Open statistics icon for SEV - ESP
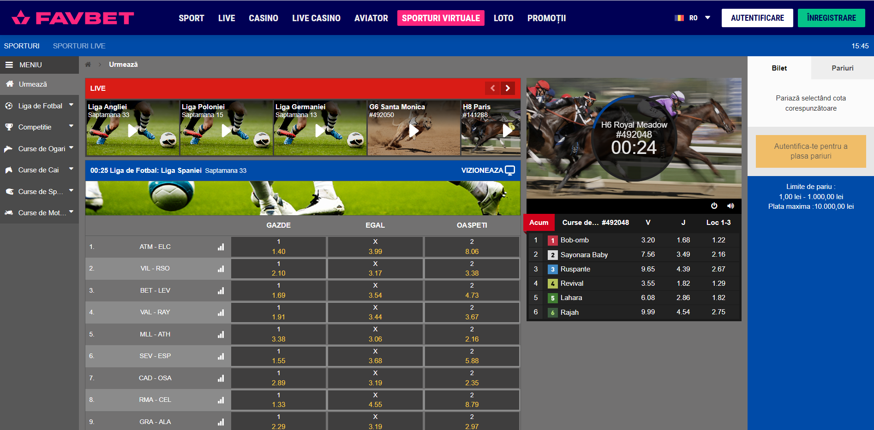This screenshot has height=430, width=874. click(221, 356)
